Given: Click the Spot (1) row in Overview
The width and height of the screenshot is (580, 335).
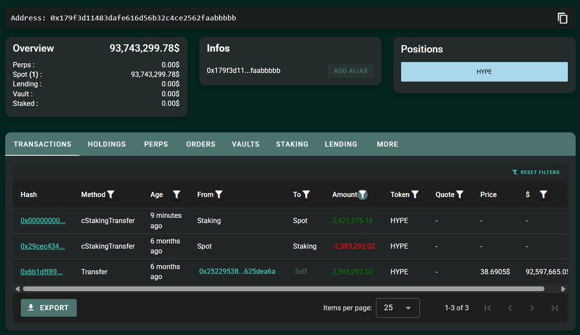Looking at the screenshot, I should 96,74.
